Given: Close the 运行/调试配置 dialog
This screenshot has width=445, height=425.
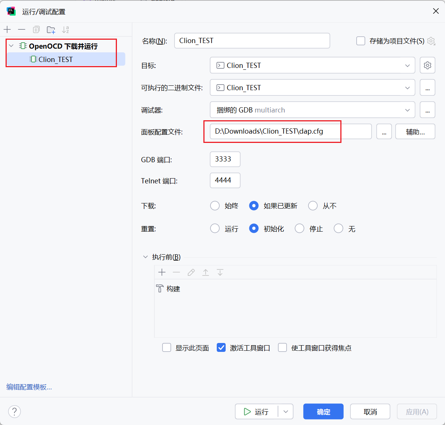Looking at the screenshot, I should 436,11.
